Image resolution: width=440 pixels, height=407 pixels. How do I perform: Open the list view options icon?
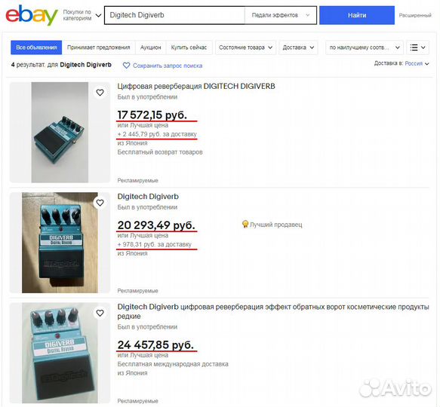(417, 47)
